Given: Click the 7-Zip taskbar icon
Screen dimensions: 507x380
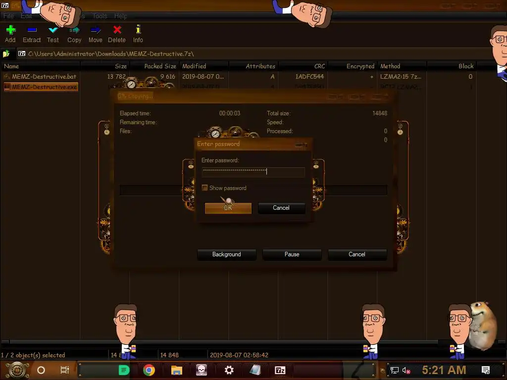Looking at the screenshot, I should tap(280, 370).
